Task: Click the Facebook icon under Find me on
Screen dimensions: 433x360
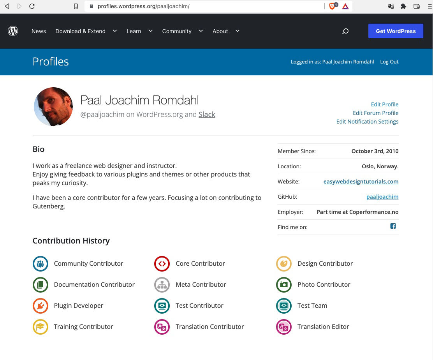Action: tap(393, 226)
